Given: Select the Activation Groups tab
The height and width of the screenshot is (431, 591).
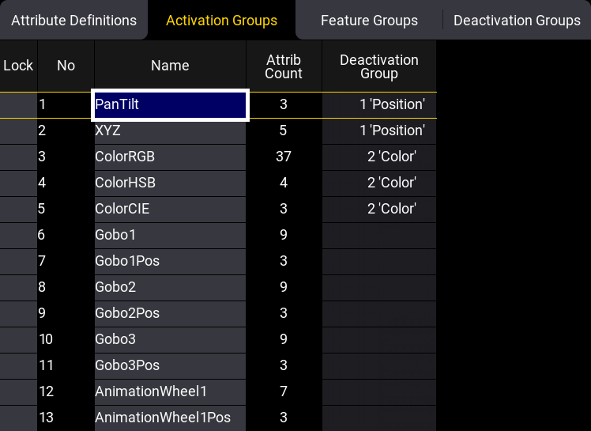Looking at the screenshot, I should (221, 21).
